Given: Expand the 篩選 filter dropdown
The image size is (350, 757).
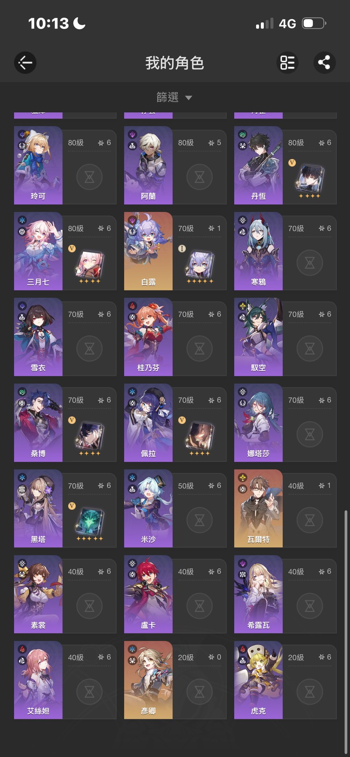Looking at the screenshot, I should (174, 97).
